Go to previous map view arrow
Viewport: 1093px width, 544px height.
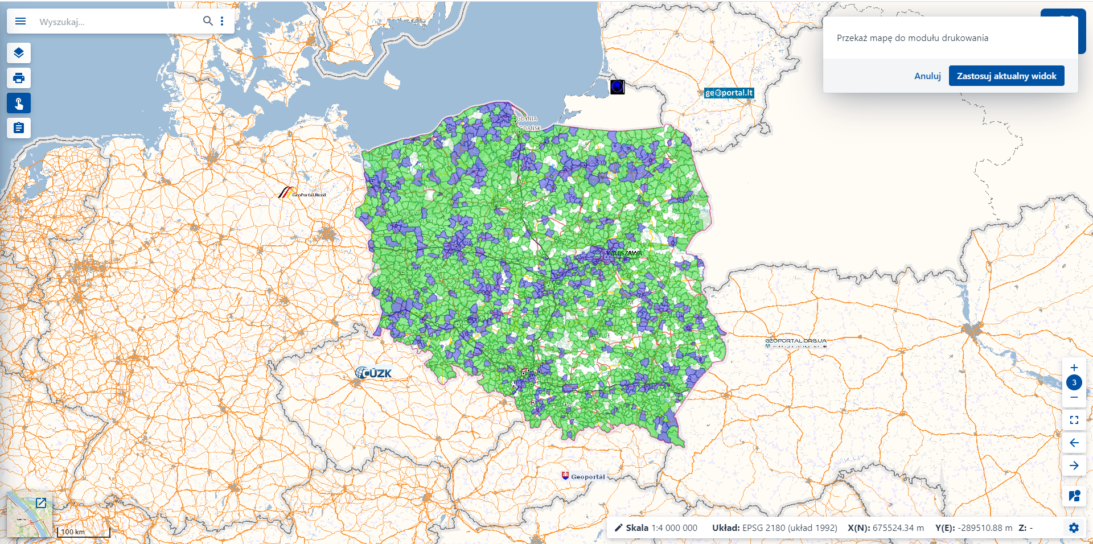click(1074, 443)
